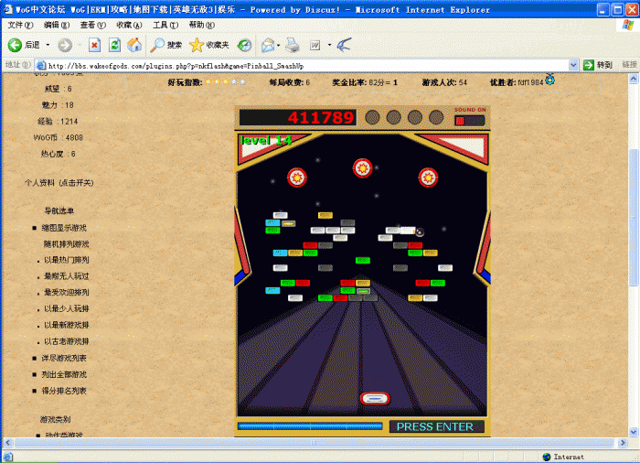The height and width of the screenshot is (463, 640).
Task: Open the address bar dropdown arrow
Action: pos(573,65)
